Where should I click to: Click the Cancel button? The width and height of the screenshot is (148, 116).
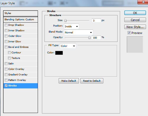tap(135, 20)
